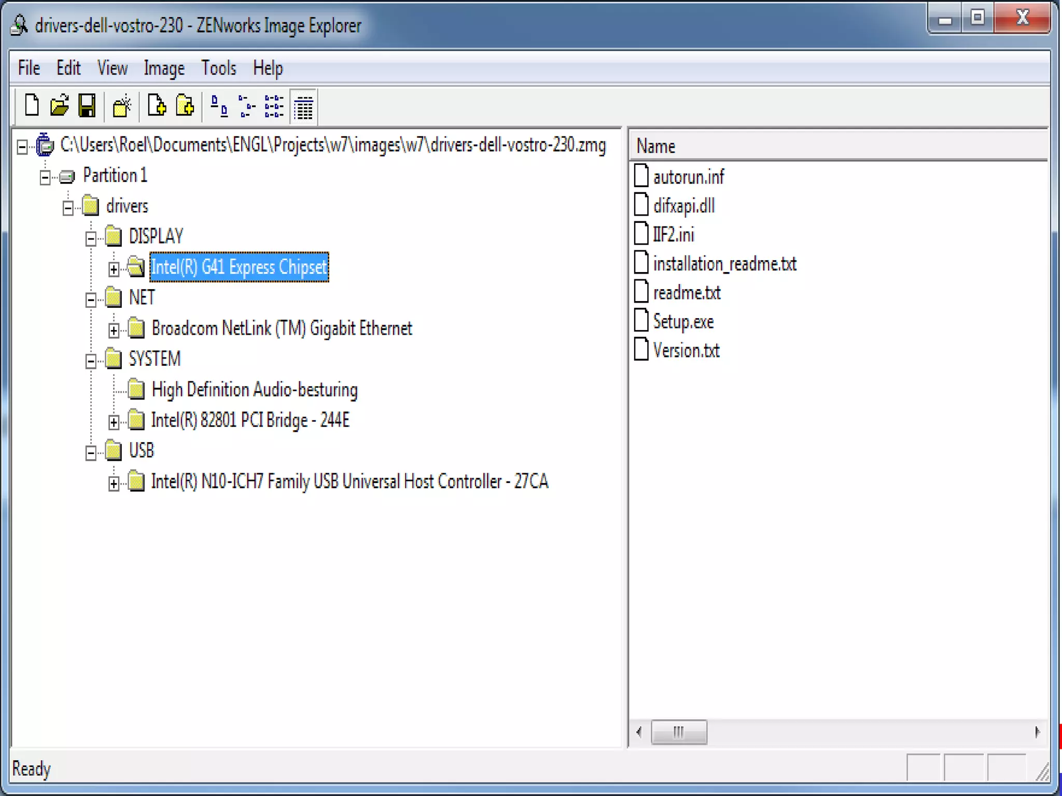The width and height of the screenshot is (1062, 796).
Task: Select the Setup.exe file
Action: pyautogui.click(x=683, y=322)
